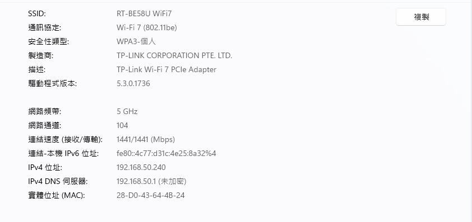Image resolution: width=472 pixels, height=222 pixels.
Task: Click the 網路頻帶: label
Action: [44, 111]
